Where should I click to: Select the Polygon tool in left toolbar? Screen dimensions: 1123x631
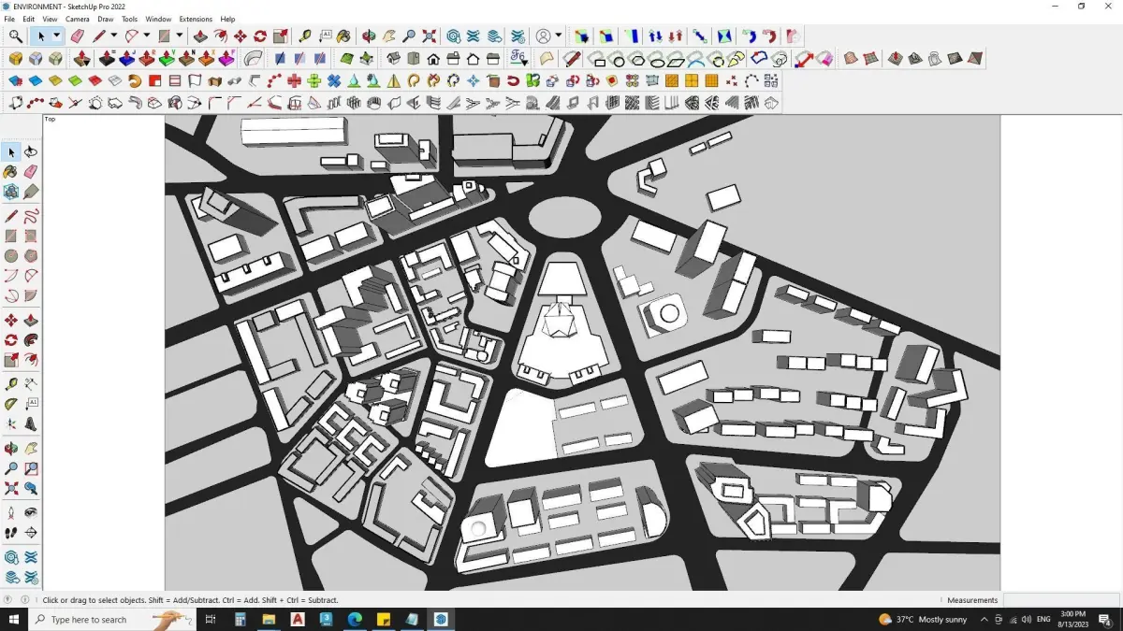tap(31, 255)
